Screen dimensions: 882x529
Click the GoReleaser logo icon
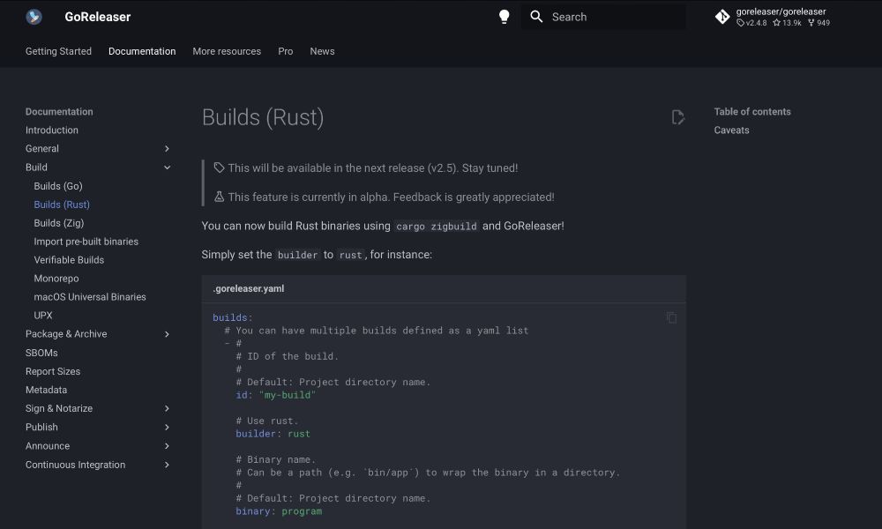coord(34,17)
